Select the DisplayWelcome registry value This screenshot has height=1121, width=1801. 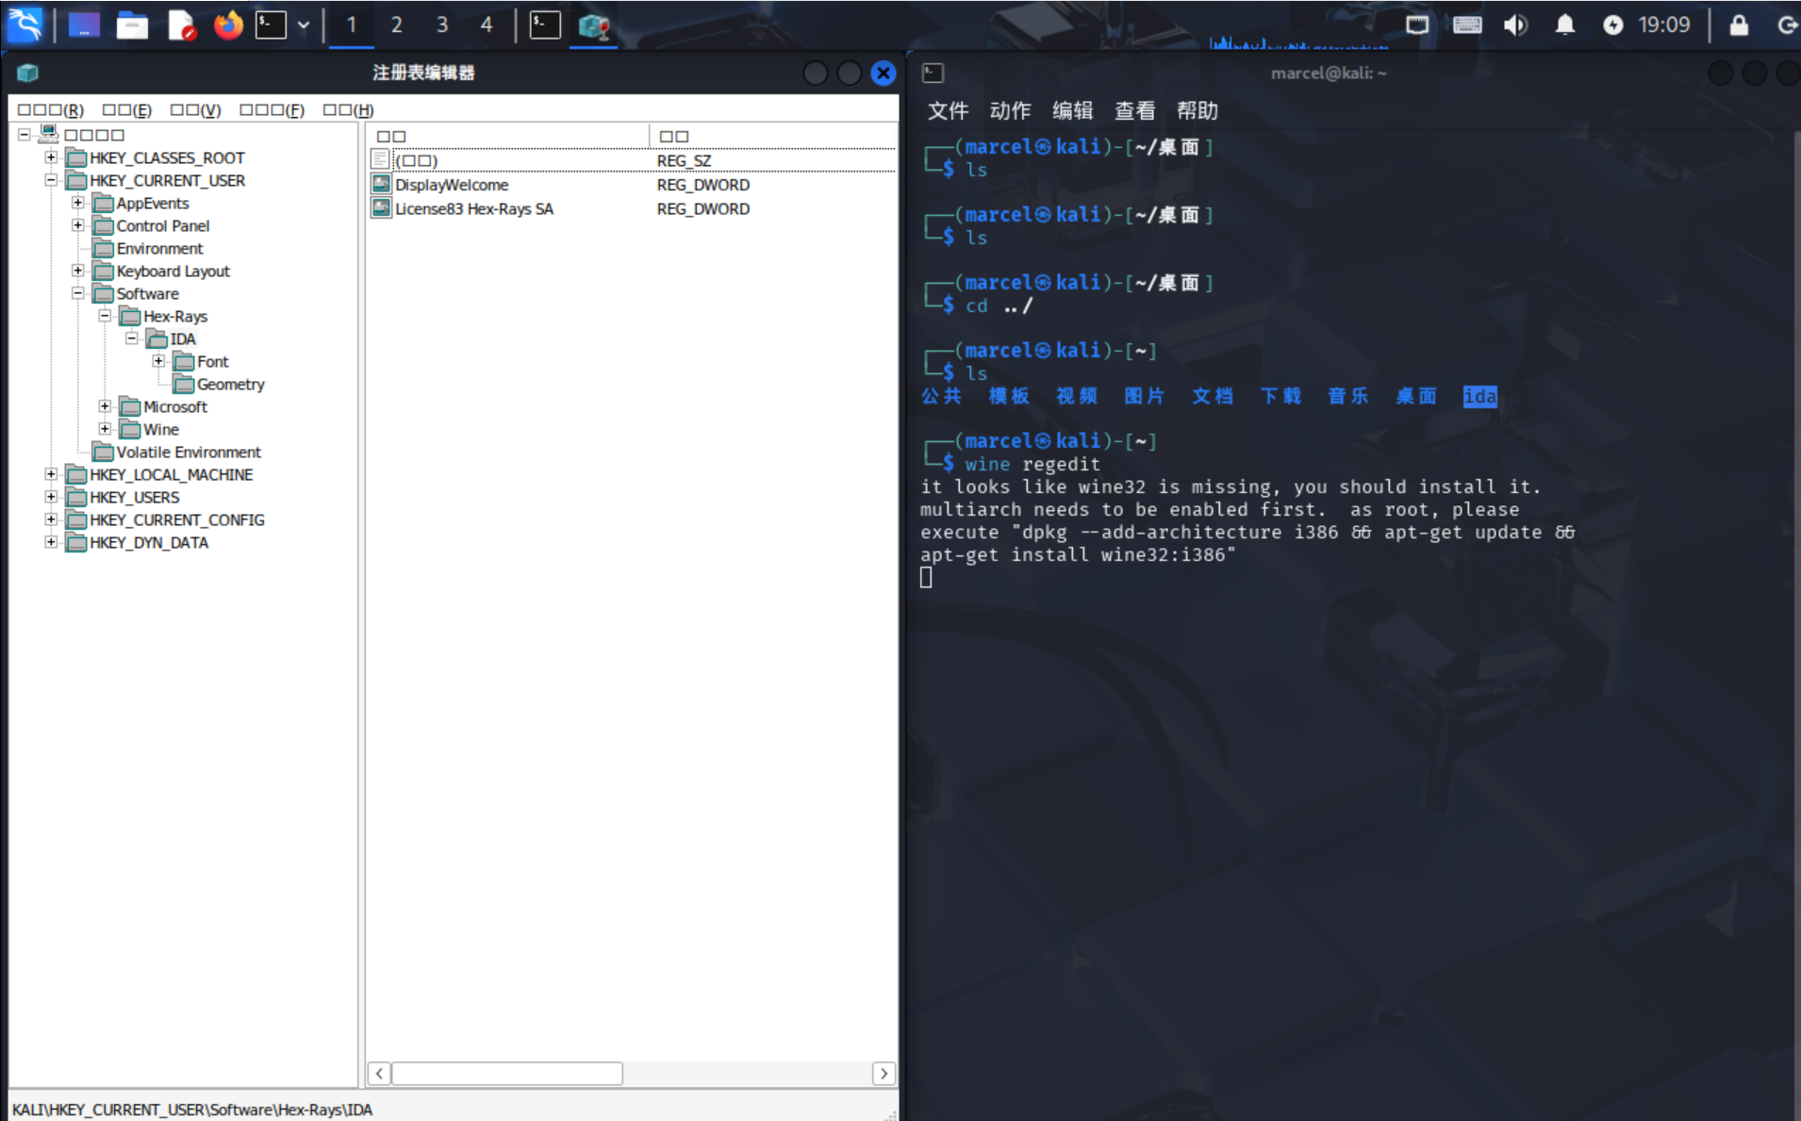click(x=452, y=185)
